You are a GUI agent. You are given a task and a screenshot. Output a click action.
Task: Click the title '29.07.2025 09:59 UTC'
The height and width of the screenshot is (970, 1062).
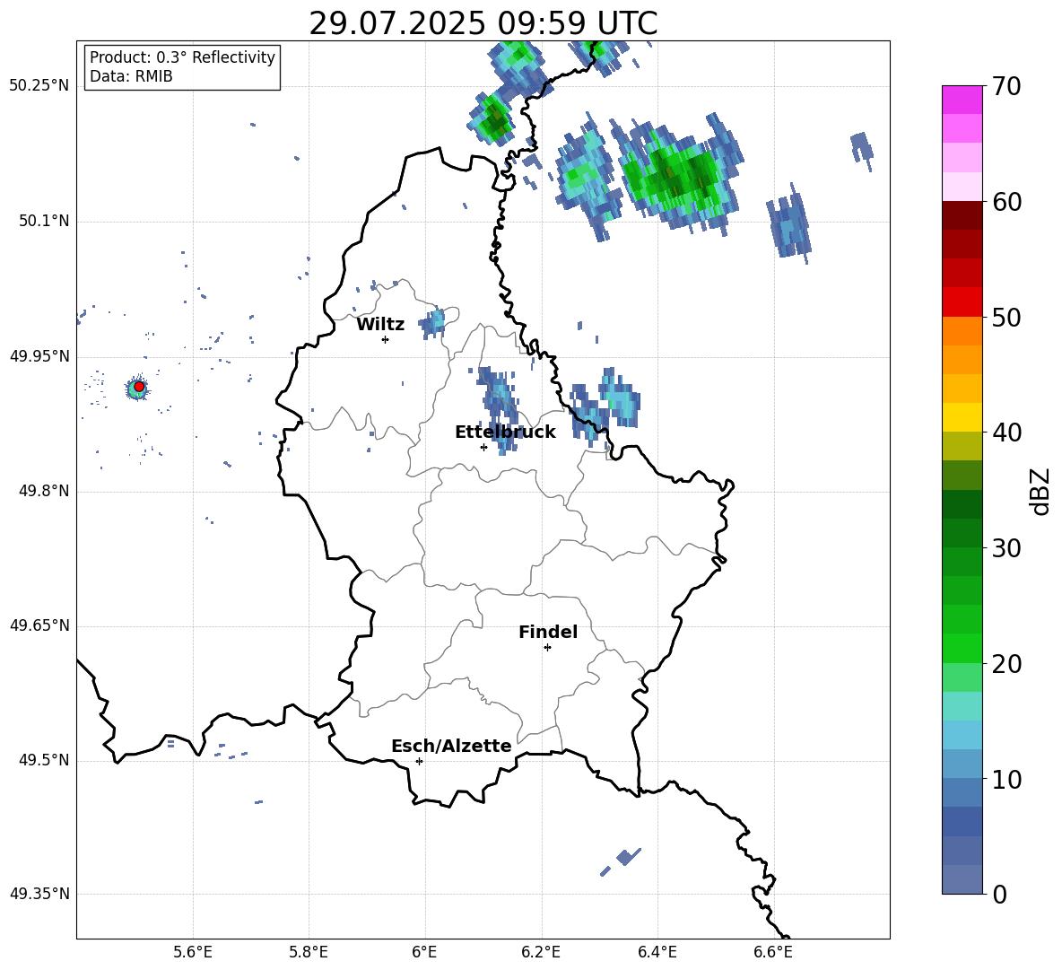(483, 23)
